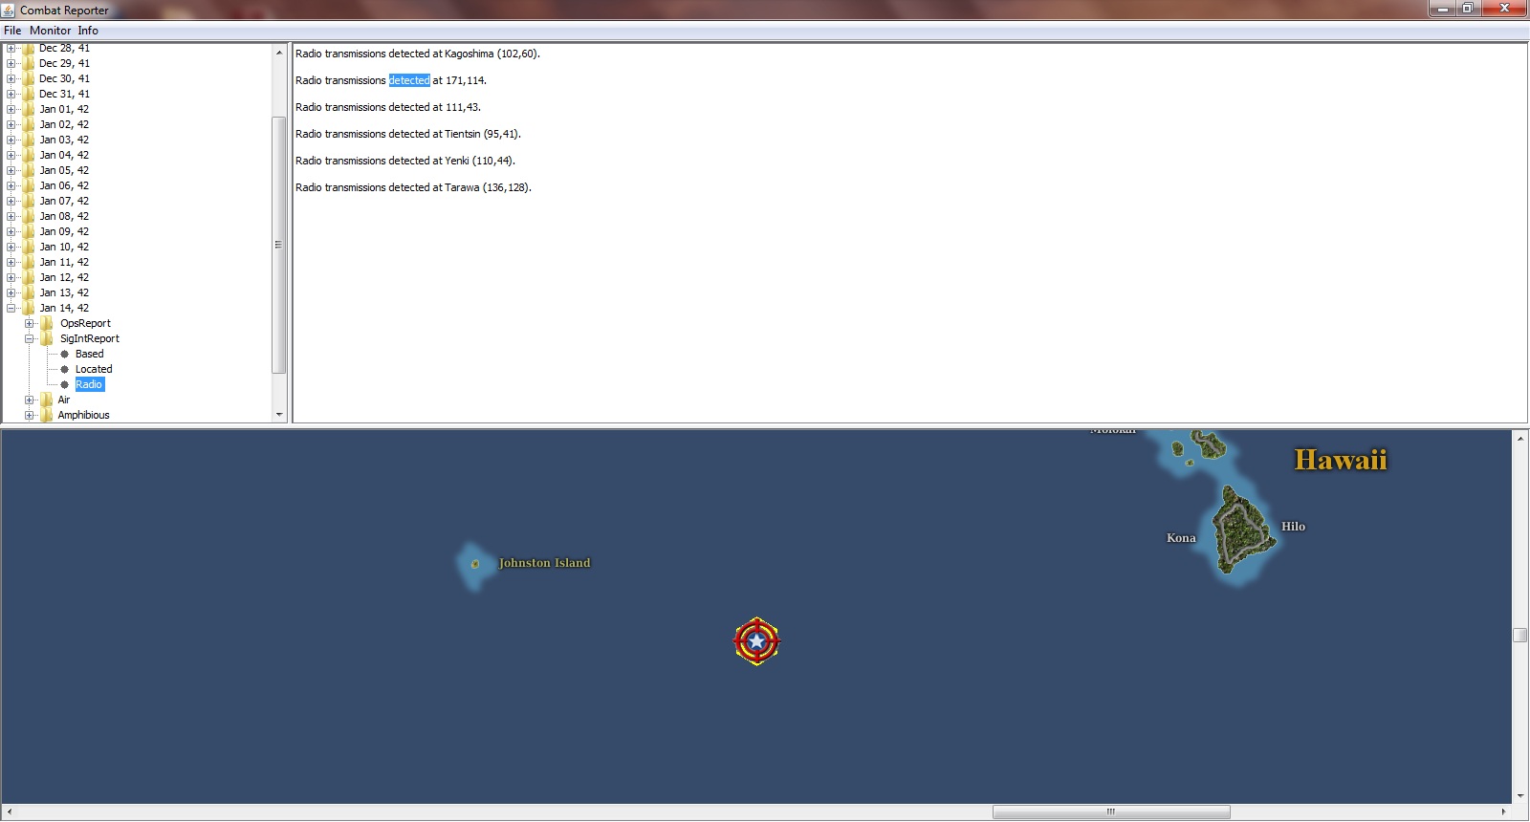Click the star target marker on the map

tap(756, 641)
